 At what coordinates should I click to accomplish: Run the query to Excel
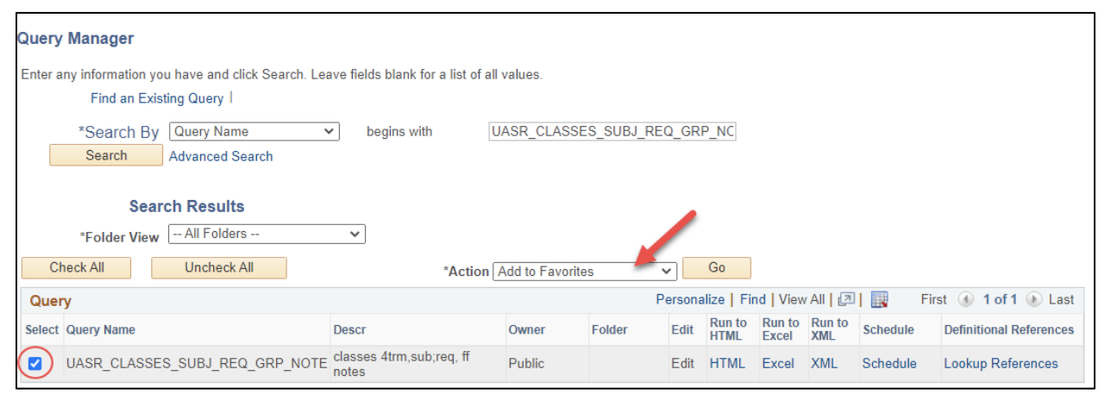tap(778, 364)
